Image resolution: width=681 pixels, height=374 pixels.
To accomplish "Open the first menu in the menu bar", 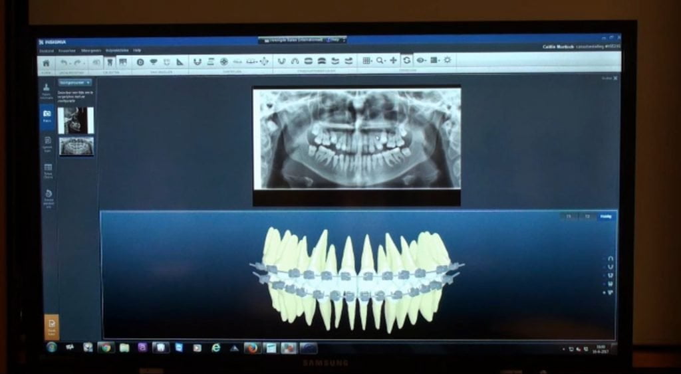I will tap(47, 50).
